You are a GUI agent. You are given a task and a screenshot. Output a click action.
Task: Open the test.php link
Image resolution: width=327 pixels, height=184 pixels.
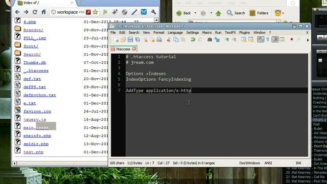(33, 152)
